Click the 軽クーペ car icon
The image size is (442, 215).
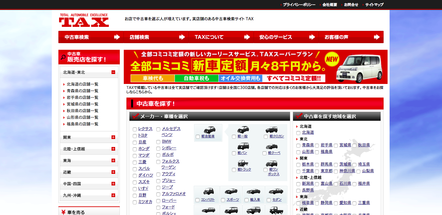271,146
